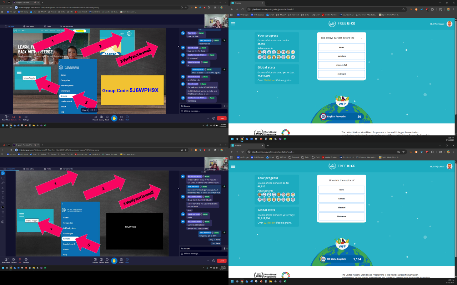
Task: Open Settings in bottom Engageli window
Action: (x=26, y=260)
